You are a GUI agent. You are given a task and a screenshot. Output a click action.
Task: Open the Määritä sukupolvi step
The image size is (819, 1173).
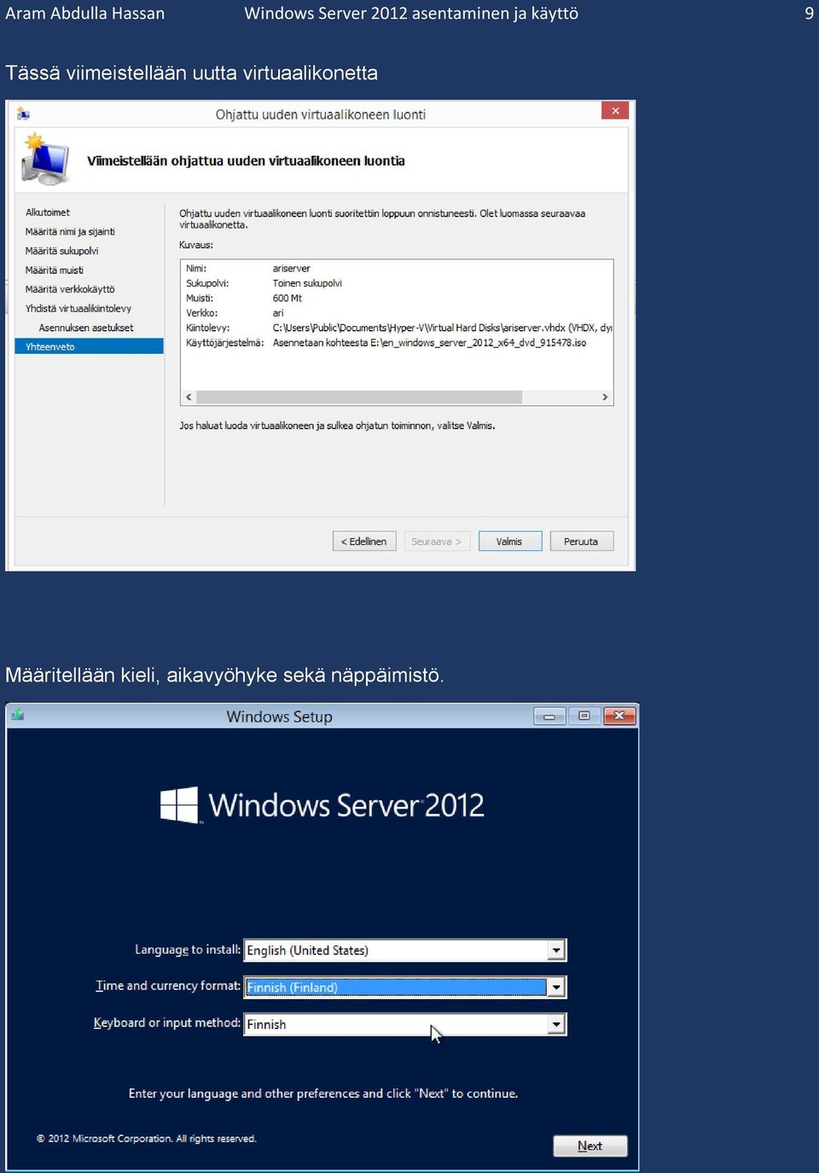[61, 251]
